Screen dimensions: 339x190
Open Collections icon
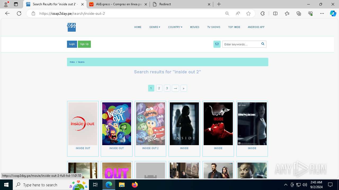click(x=299, y=13)
